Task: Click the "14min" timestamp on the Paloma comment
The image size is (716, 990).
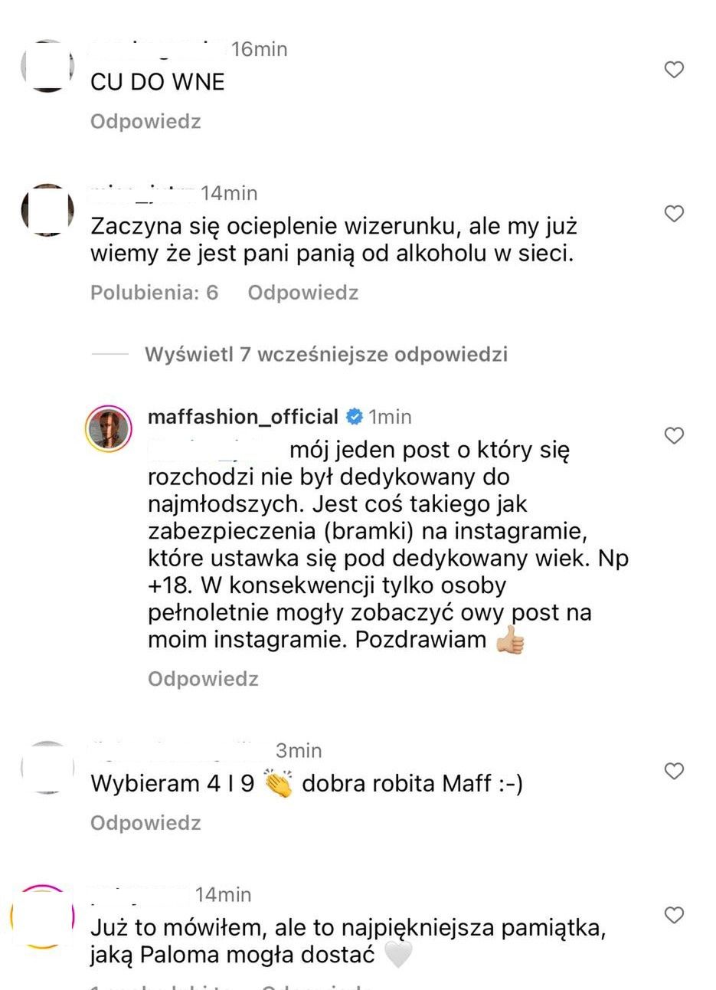Action: pyautogui.click(x=223, y=894)
